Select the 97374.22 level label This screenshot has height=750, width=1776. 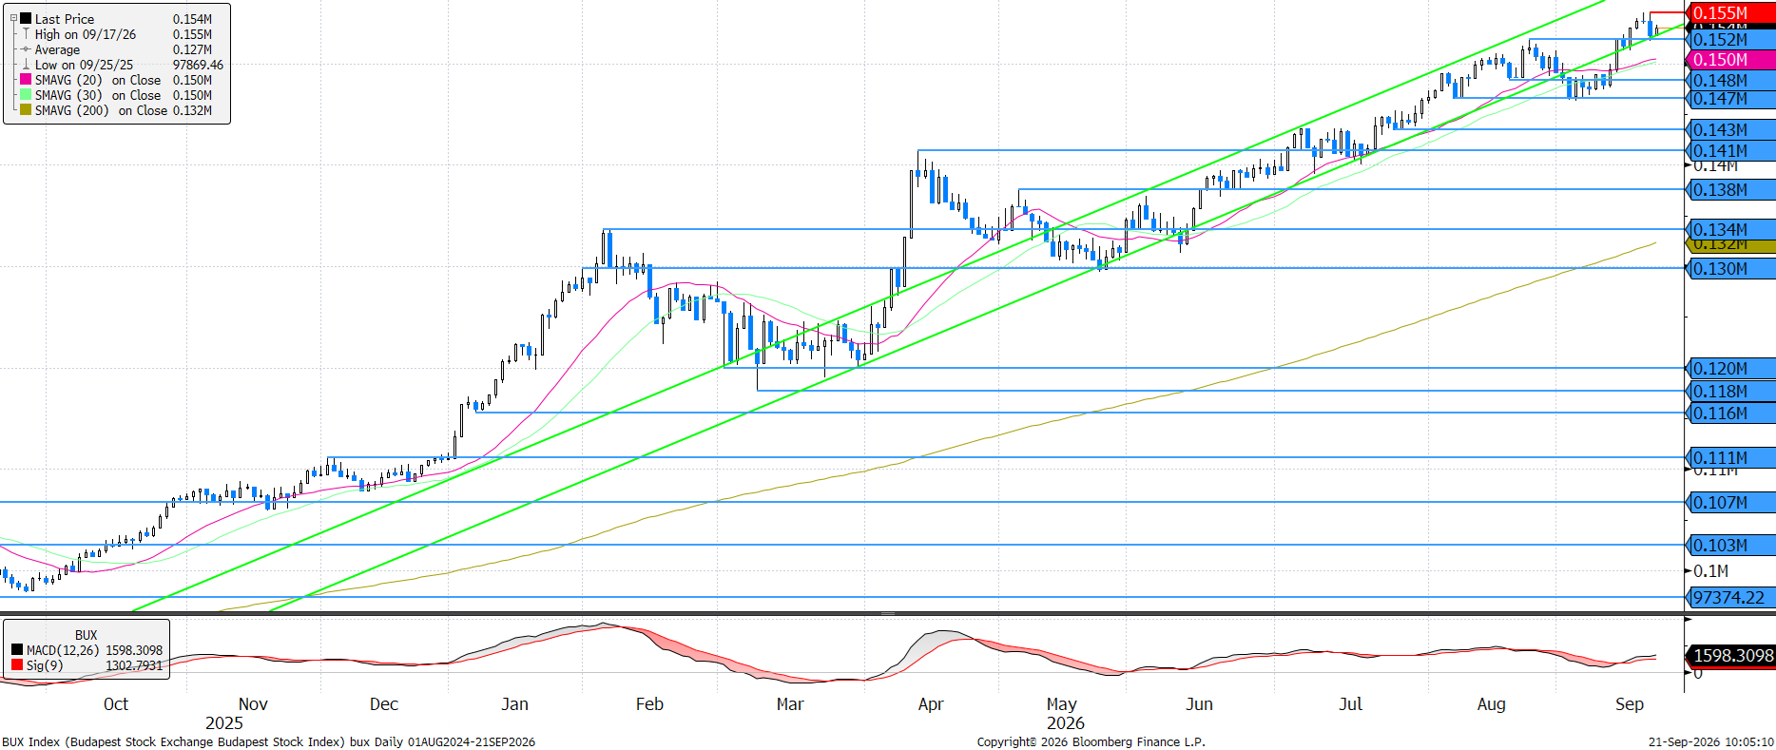tap(1731, 598)
